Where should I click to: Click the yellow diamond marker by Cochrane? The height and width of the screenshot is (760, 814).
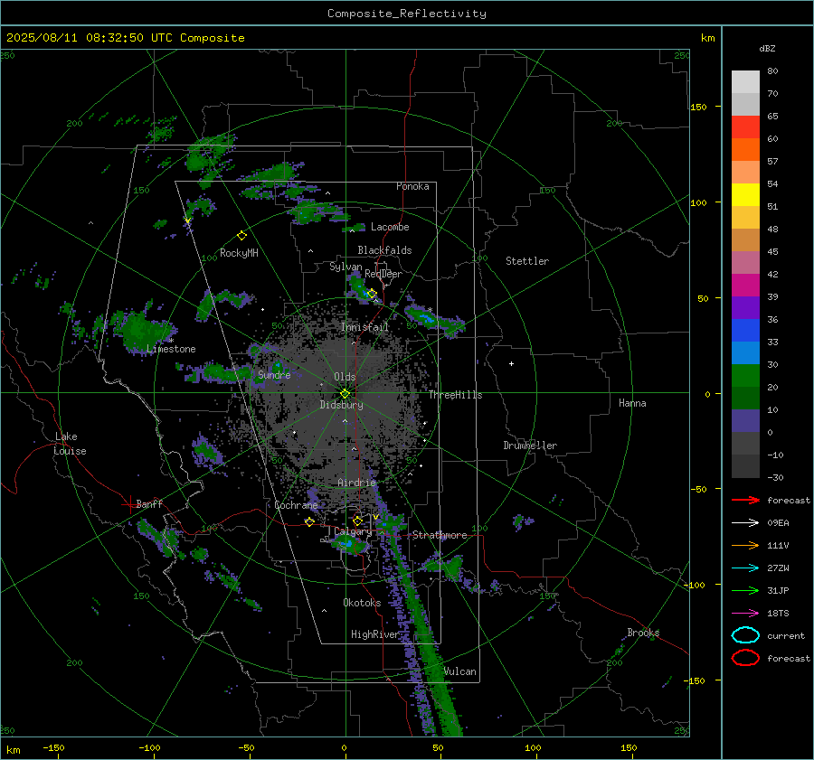309,521
